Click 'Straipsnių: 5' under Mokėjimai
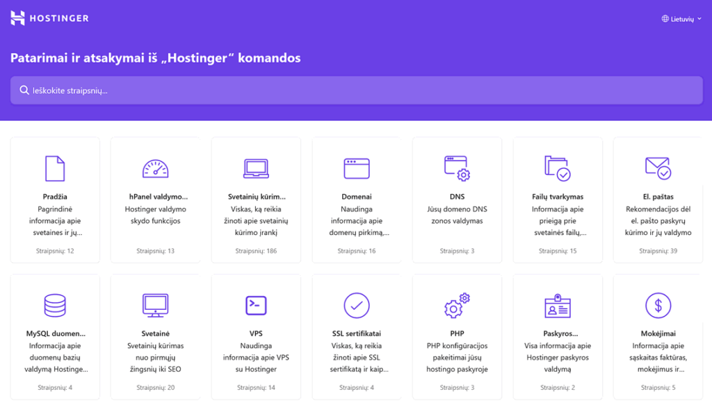 [658, 387]
